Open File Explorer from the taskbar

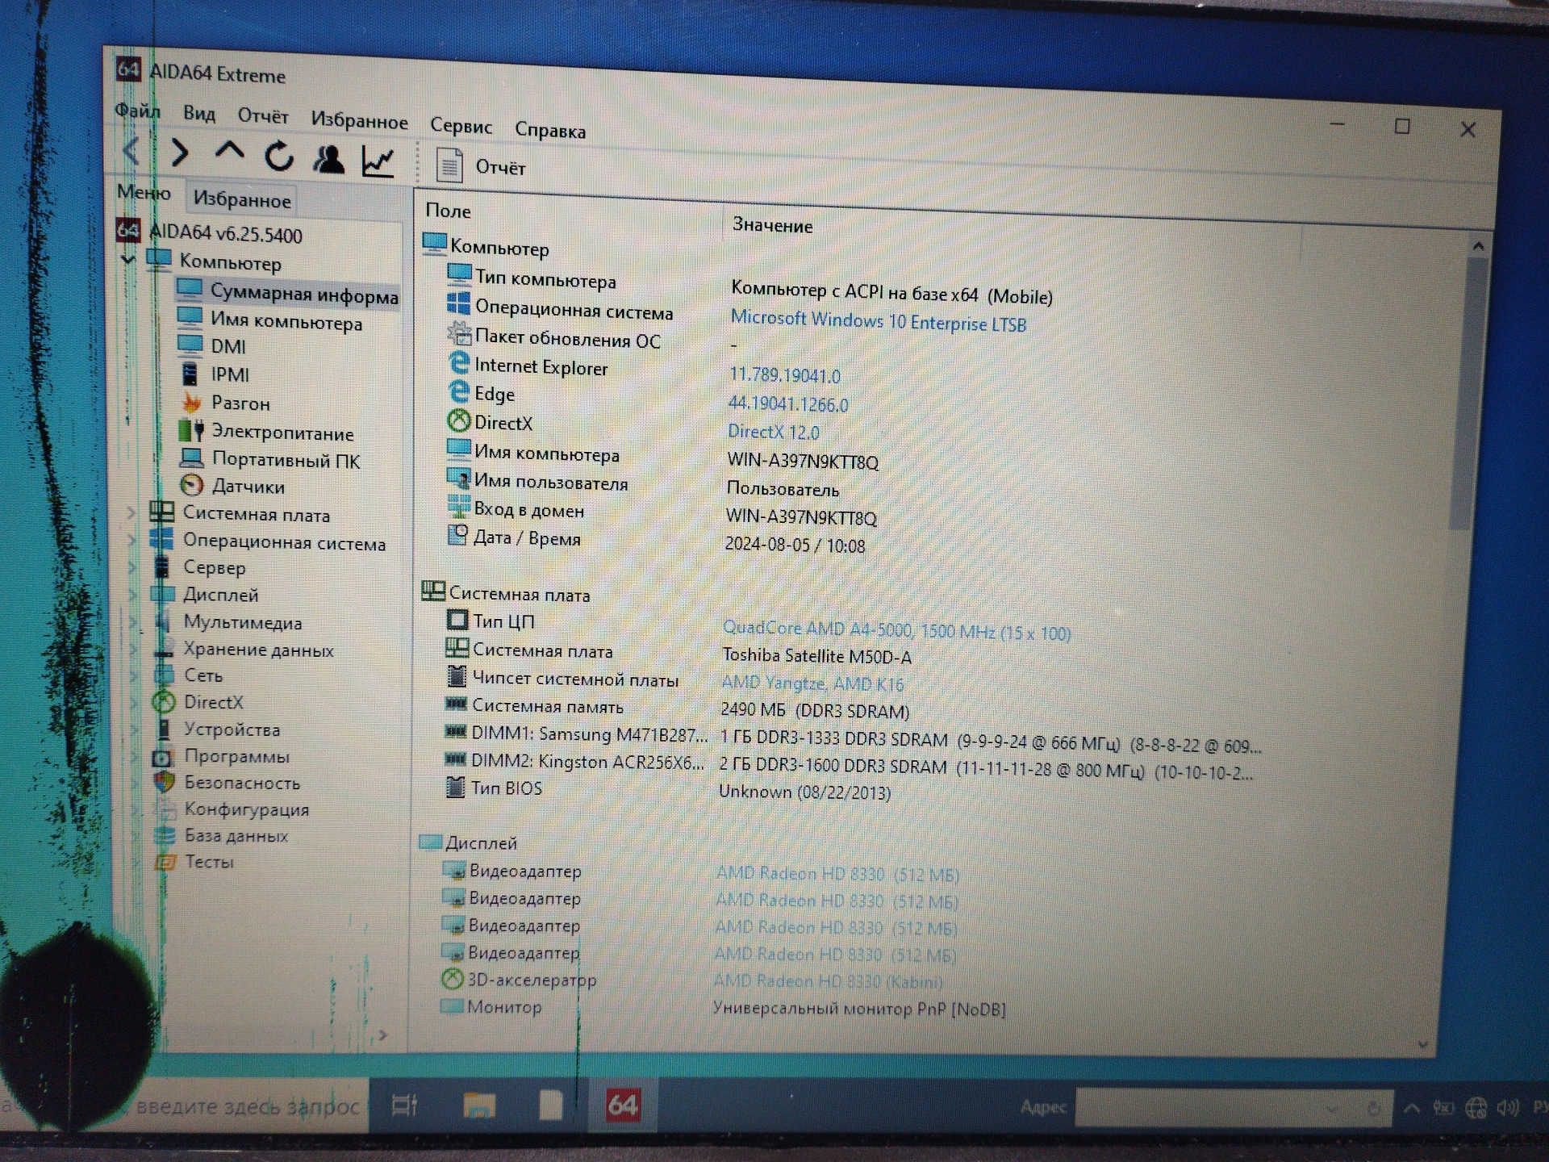[478, 1105]
